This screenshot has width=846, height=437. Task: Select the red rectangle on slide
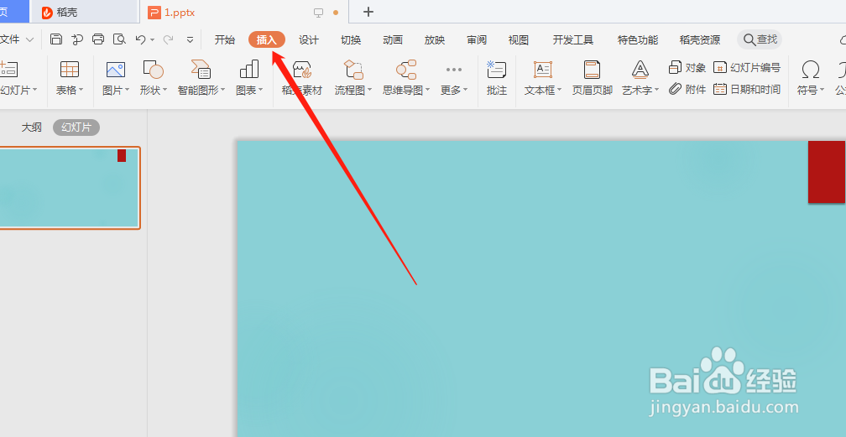(x=827, y=172)
